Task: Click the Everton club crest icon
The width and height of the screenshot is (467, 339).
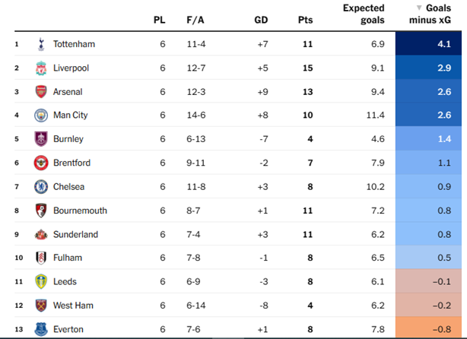Action: click(x=40, y=329)
